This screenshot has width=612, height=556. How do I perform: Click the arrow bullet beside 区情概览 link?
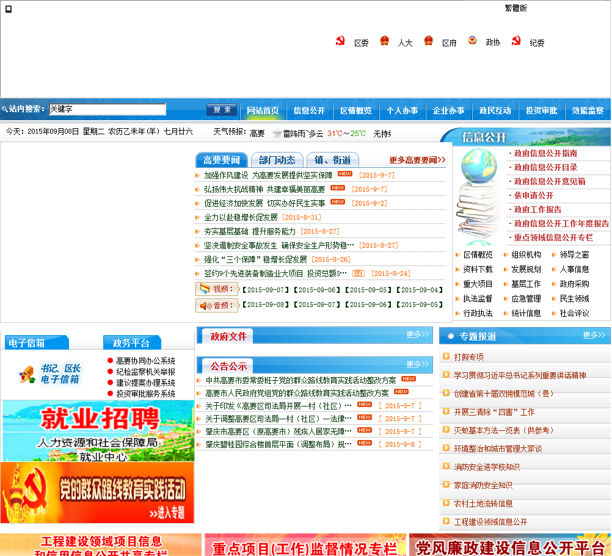(x=457, y=255)
